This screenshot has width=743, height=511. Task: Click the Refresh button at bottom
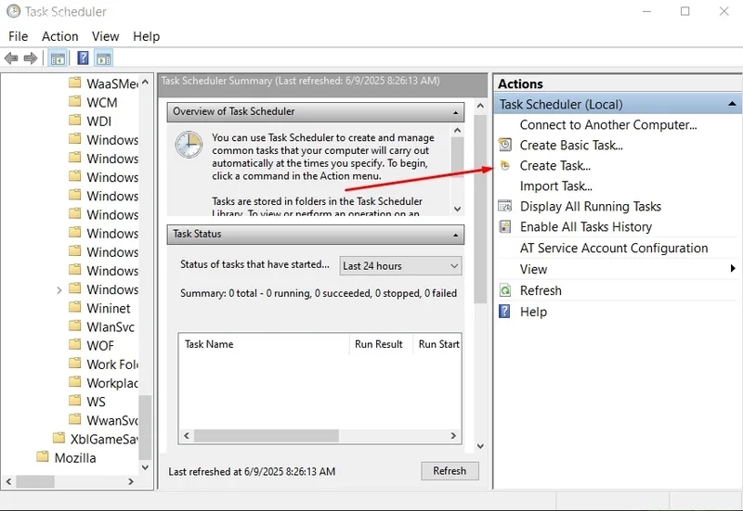click(x=450, y=471)
